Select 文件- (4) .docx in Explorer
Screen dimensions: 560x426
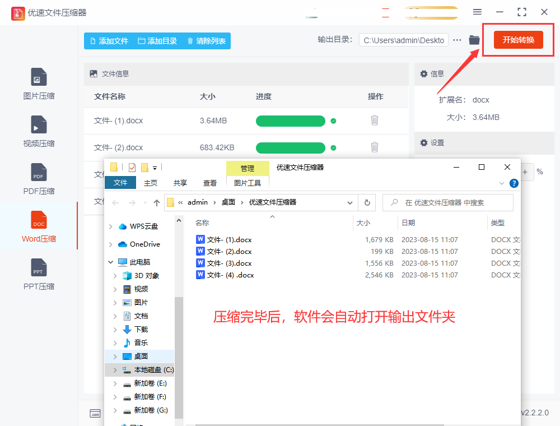230,275
